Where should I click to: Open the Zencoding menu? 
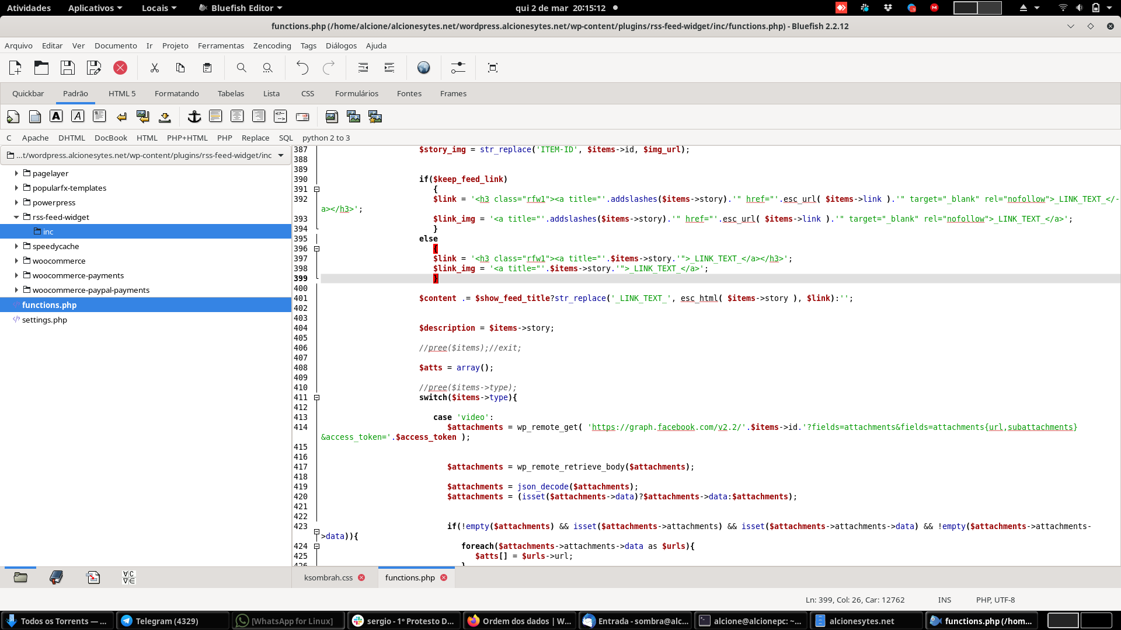pyautogui.click(x=271, y=45)
